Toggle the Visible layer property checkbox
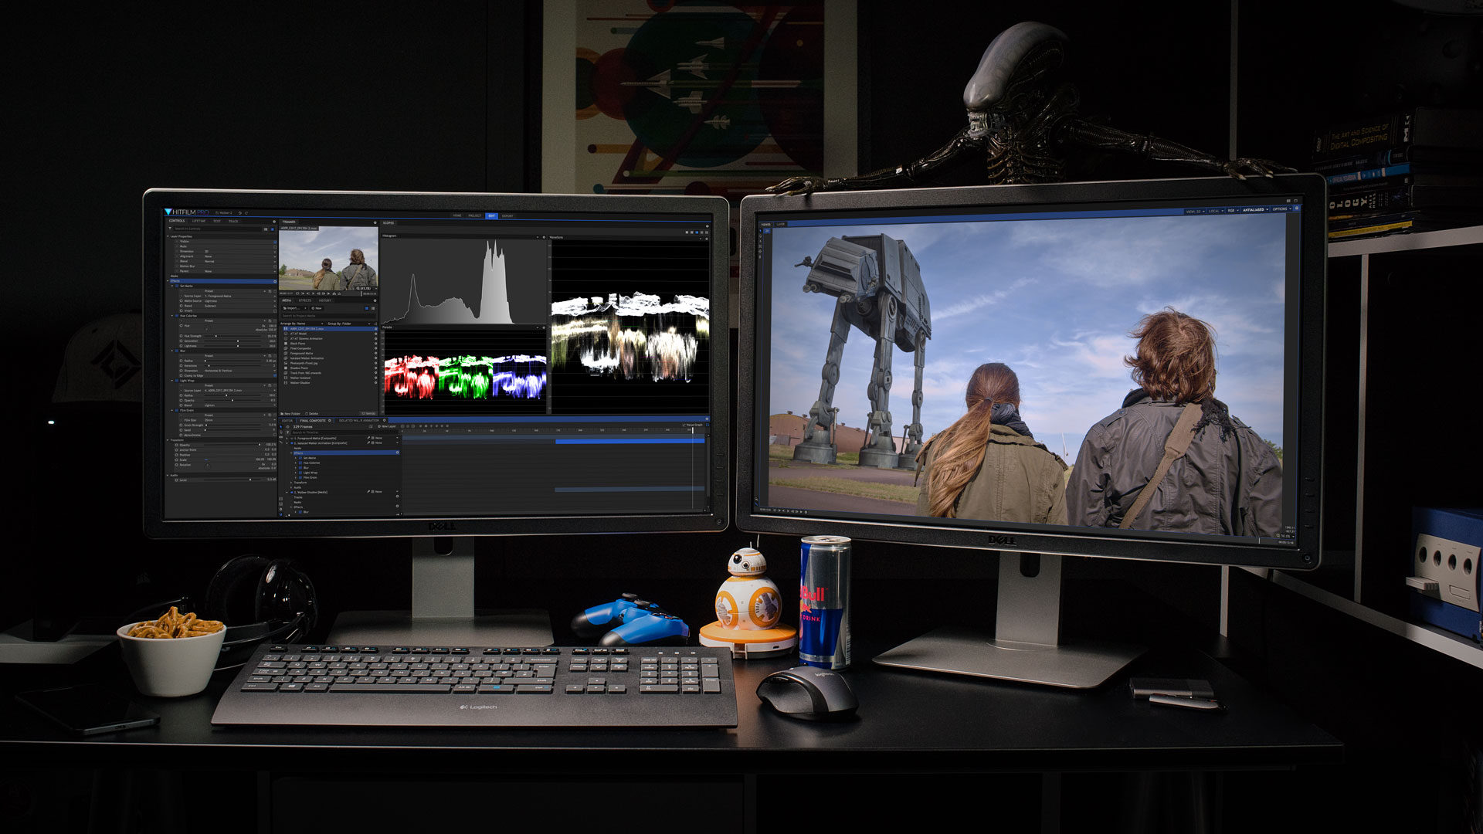Screen dimensions: 1483x834 click(275, 242)
